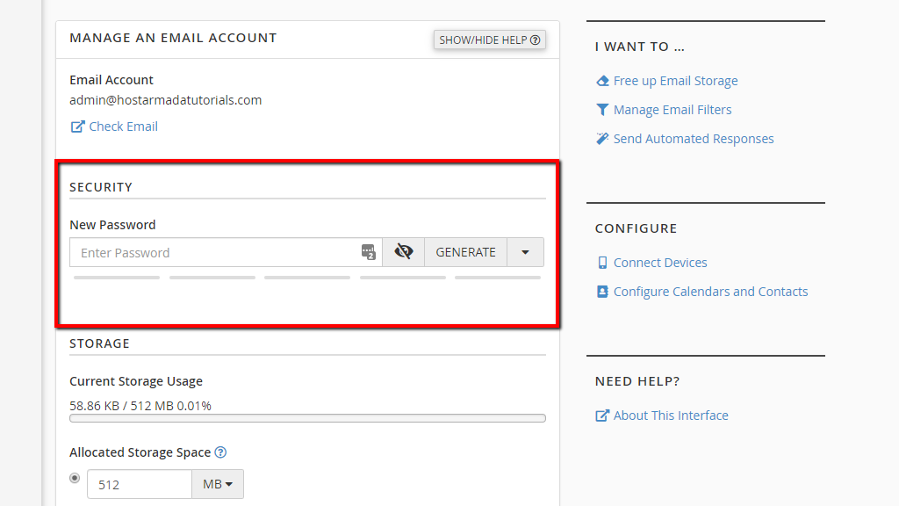Click the alternate keyboard icon inside the password field
This screenshot has width=899, height=506.
click(x=368, y=252)
